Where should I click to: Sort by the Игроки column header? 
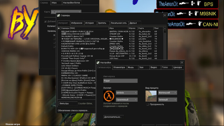point(133,28)
